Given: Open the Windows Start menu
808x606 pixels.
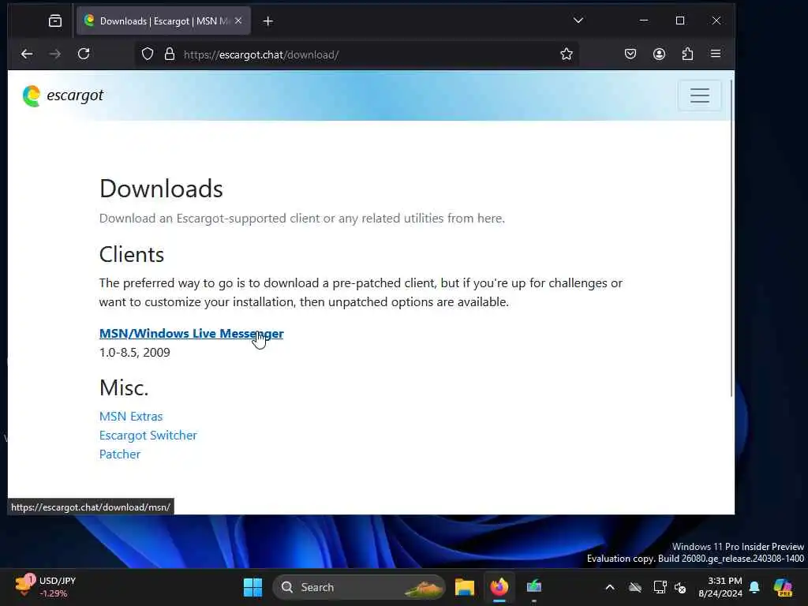Looking at the screenshot, I should tap(252, 587).
